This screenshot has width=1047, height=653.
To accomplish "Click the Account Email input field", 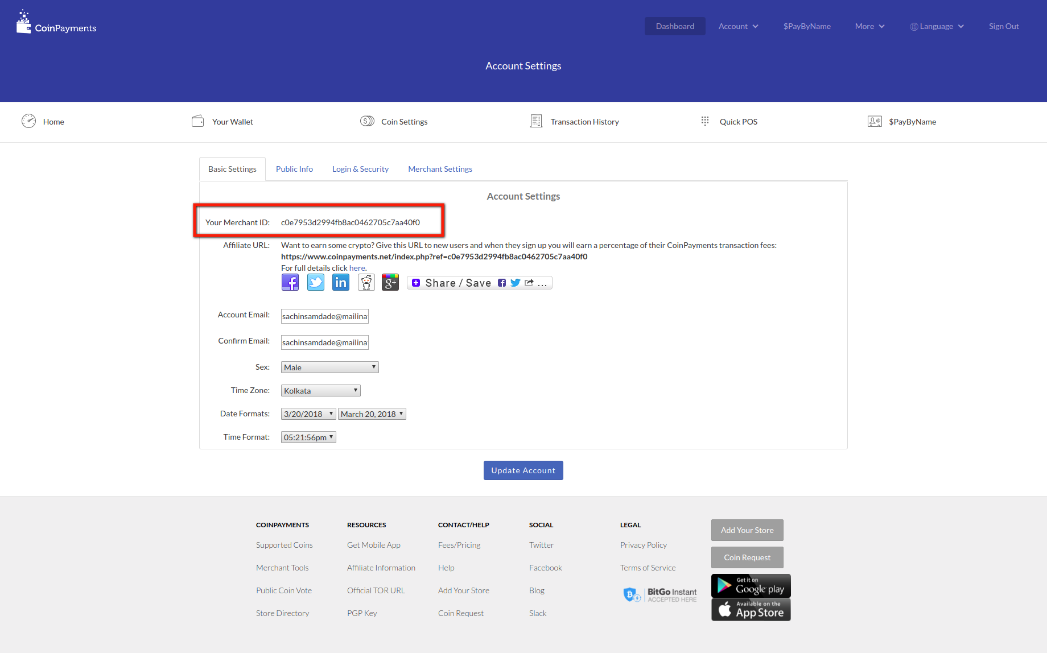I will (325, 316).
